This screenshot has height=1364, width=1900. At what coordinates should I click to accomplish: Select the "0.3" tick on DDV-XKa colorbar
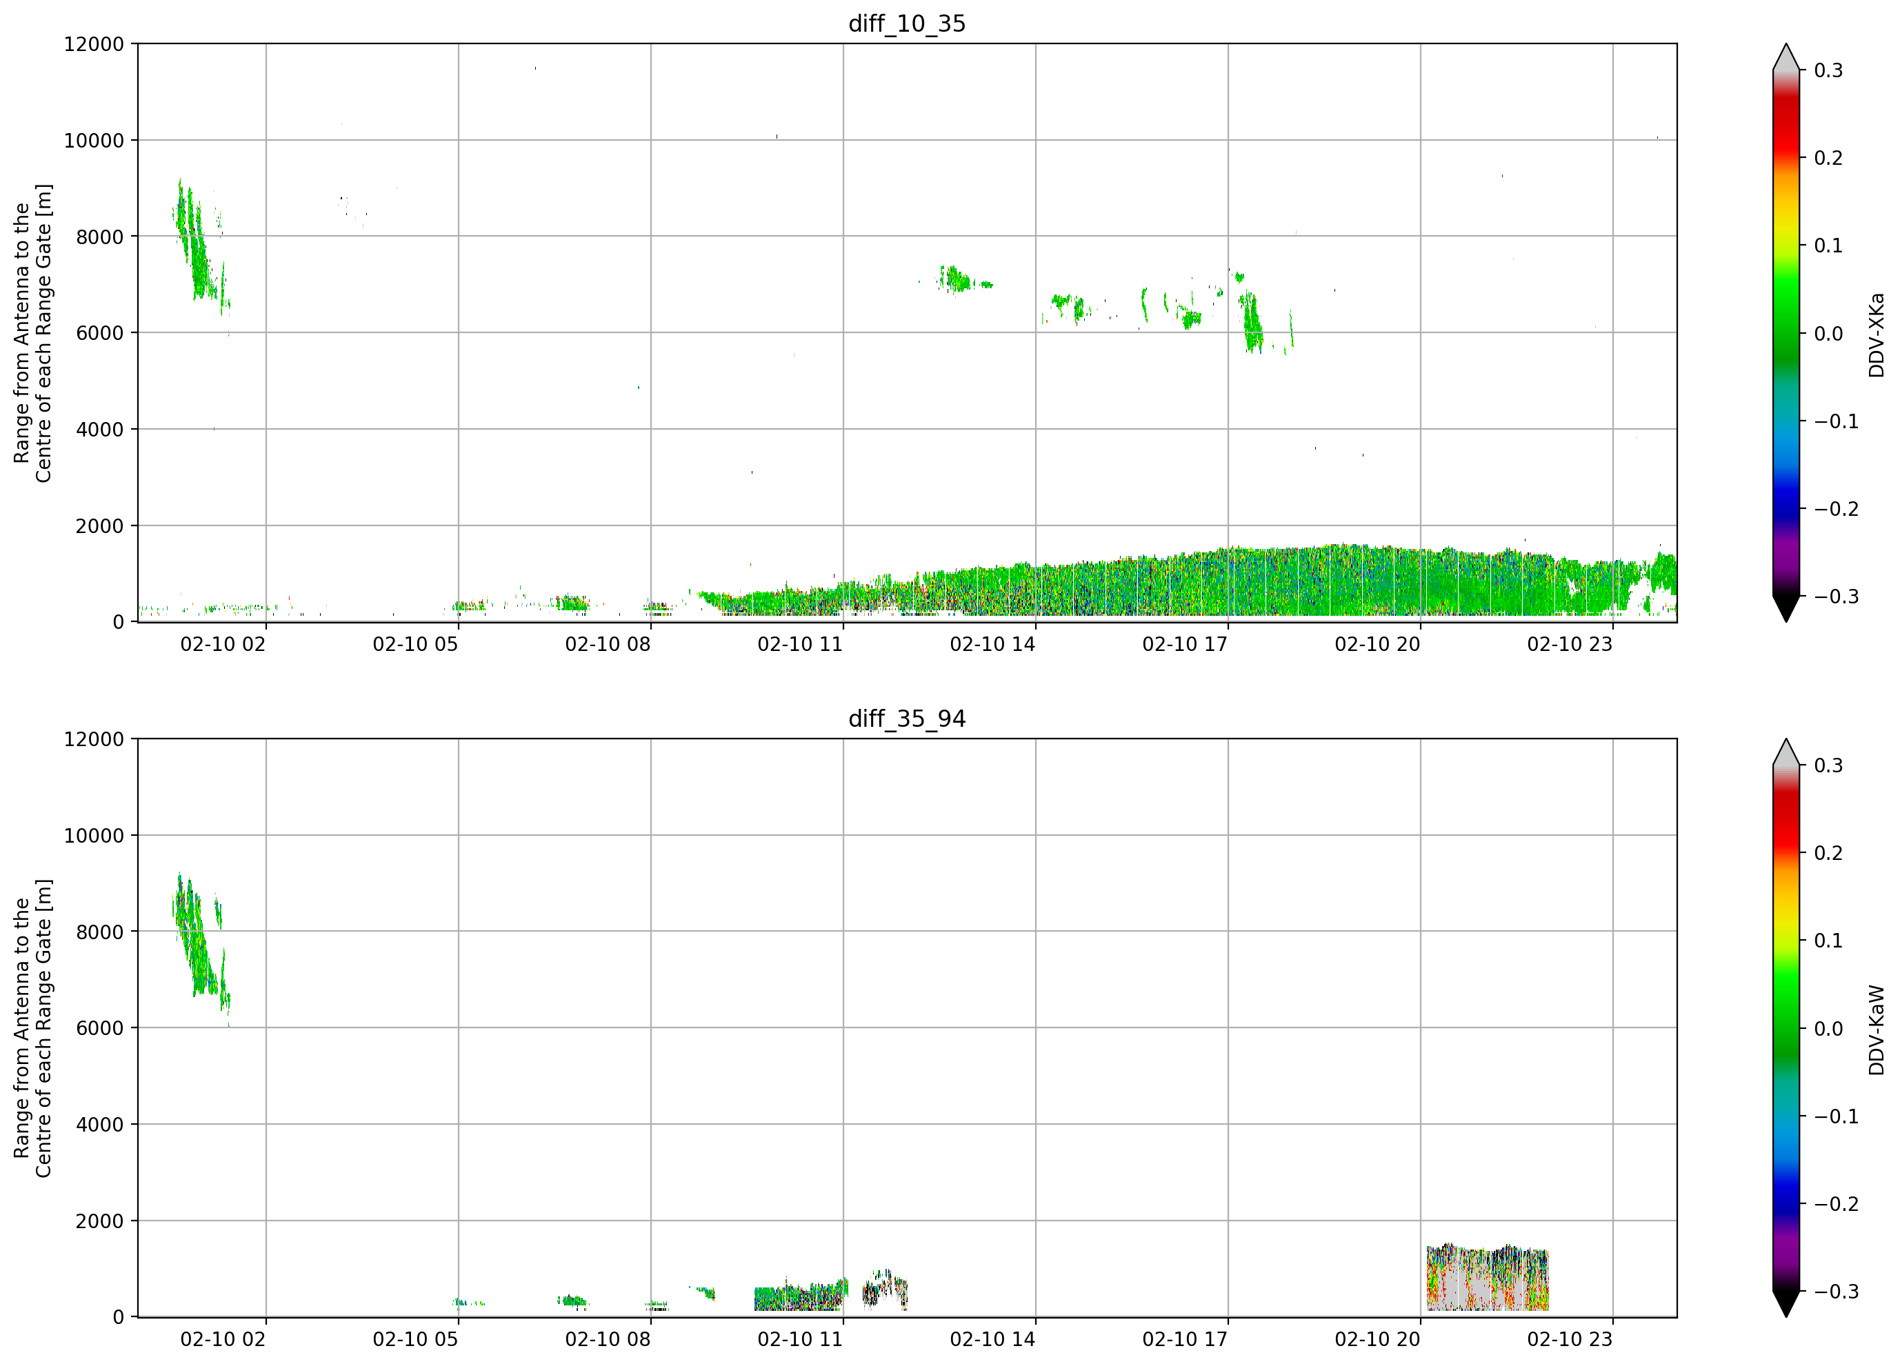1829,70
